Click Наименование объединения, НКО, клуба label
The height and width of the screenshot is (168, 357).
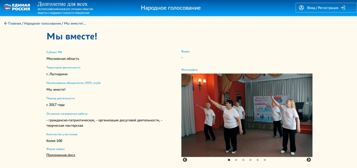coord(73,83)
